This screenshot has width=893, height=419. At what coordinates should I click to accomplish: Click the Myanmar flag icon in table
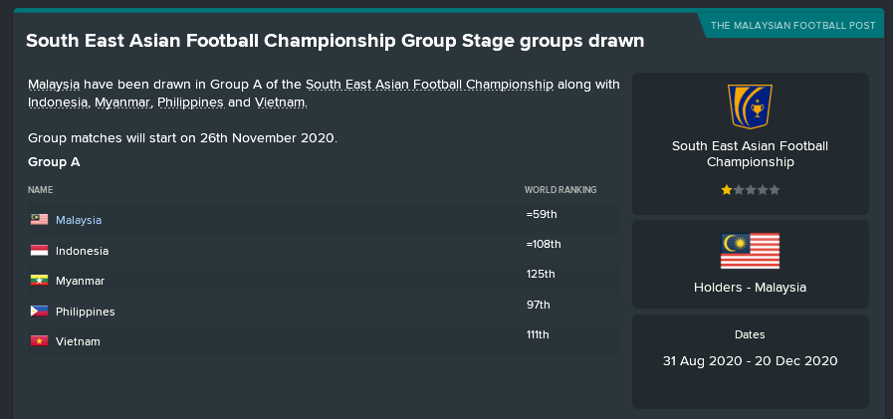(x=39, y=281)
